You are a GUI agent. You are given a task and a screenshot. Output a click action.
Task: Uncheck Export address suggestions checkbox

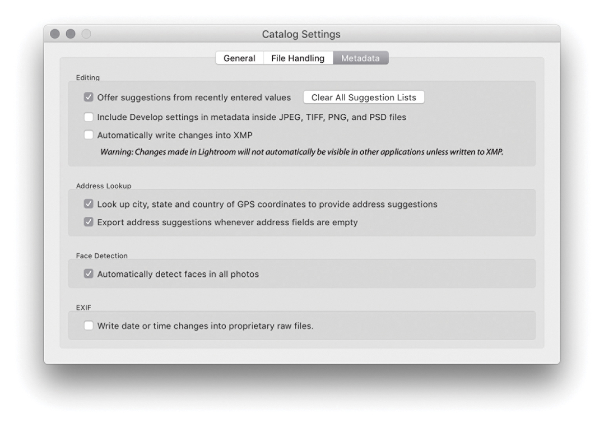(89, 222)
